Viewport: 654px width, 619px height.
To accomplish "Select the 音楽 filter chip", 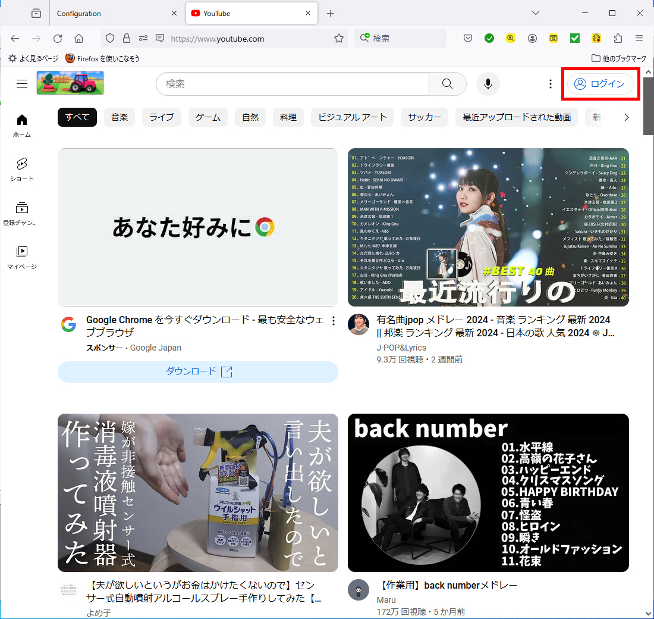I will (120, 117).
